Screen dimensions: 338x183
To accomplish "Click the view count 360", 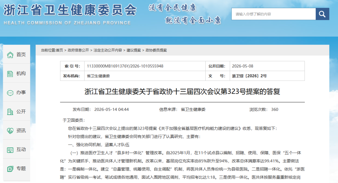I will tap(275, 109).
